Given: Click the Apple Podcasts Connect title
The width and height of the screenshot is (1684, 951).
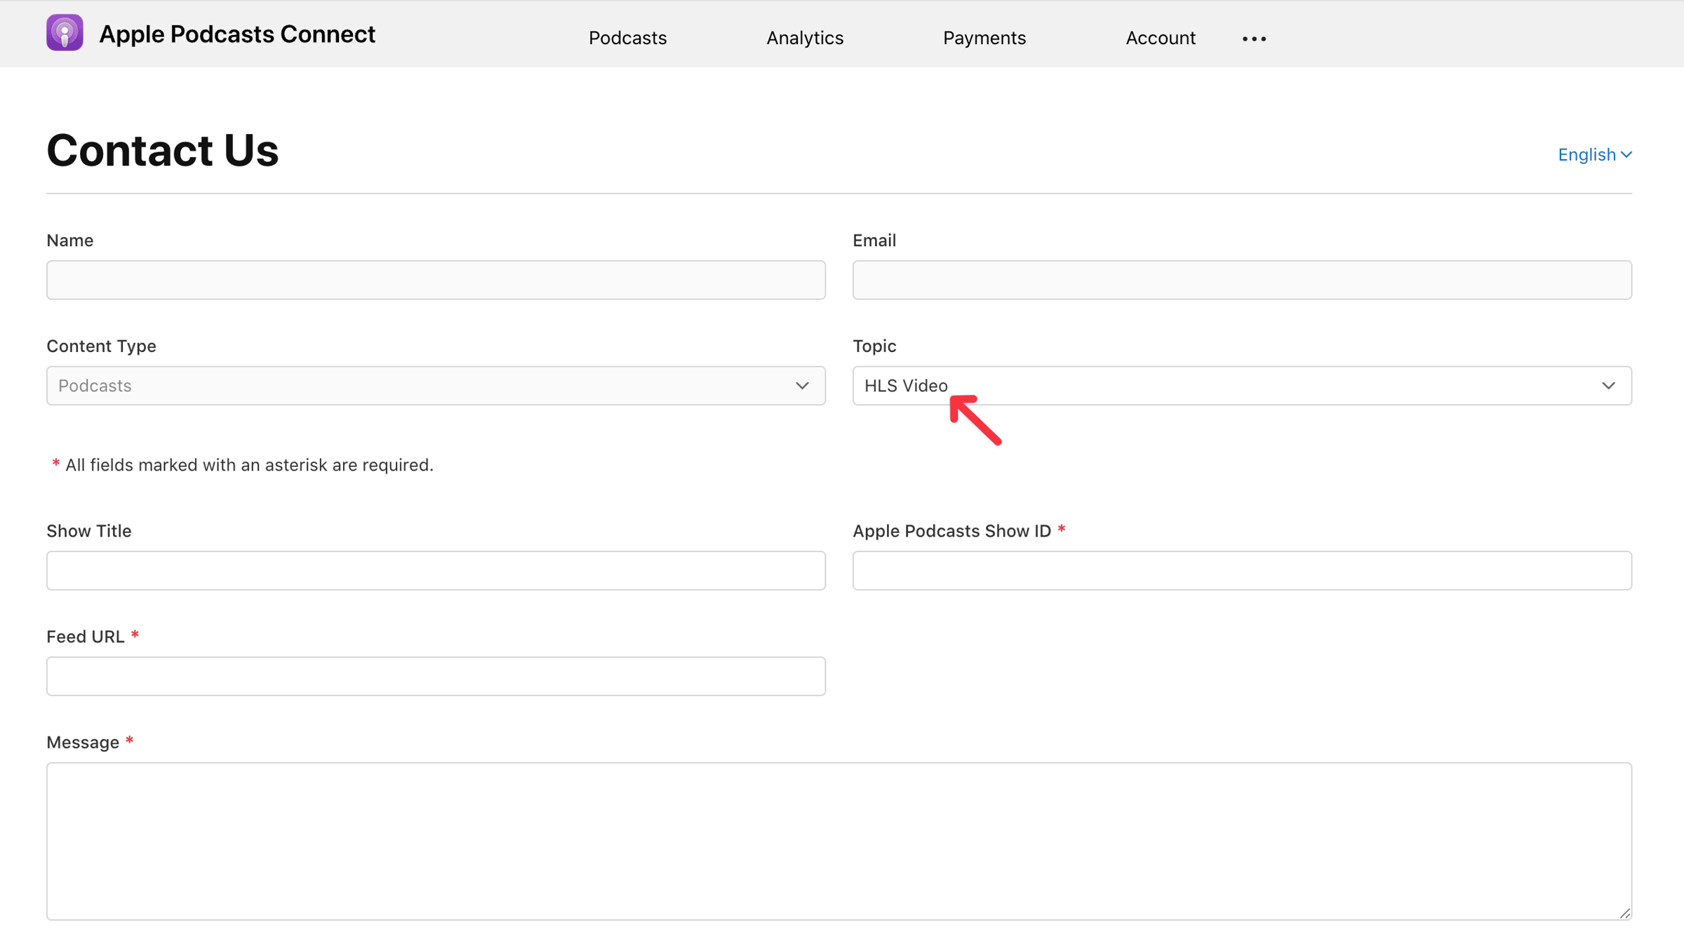Looking at the screenshot, I should click(237, 34).
